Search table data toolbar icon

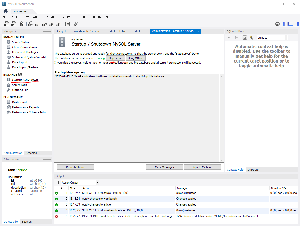[x=68, y=24]
